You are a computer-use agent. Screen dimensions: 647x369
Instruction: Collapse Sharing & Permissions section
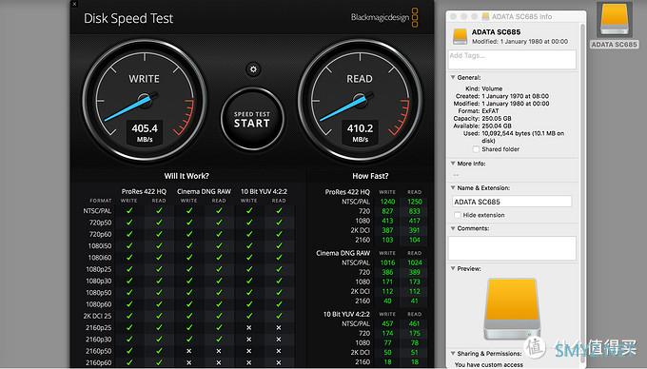tap(453, 354)
